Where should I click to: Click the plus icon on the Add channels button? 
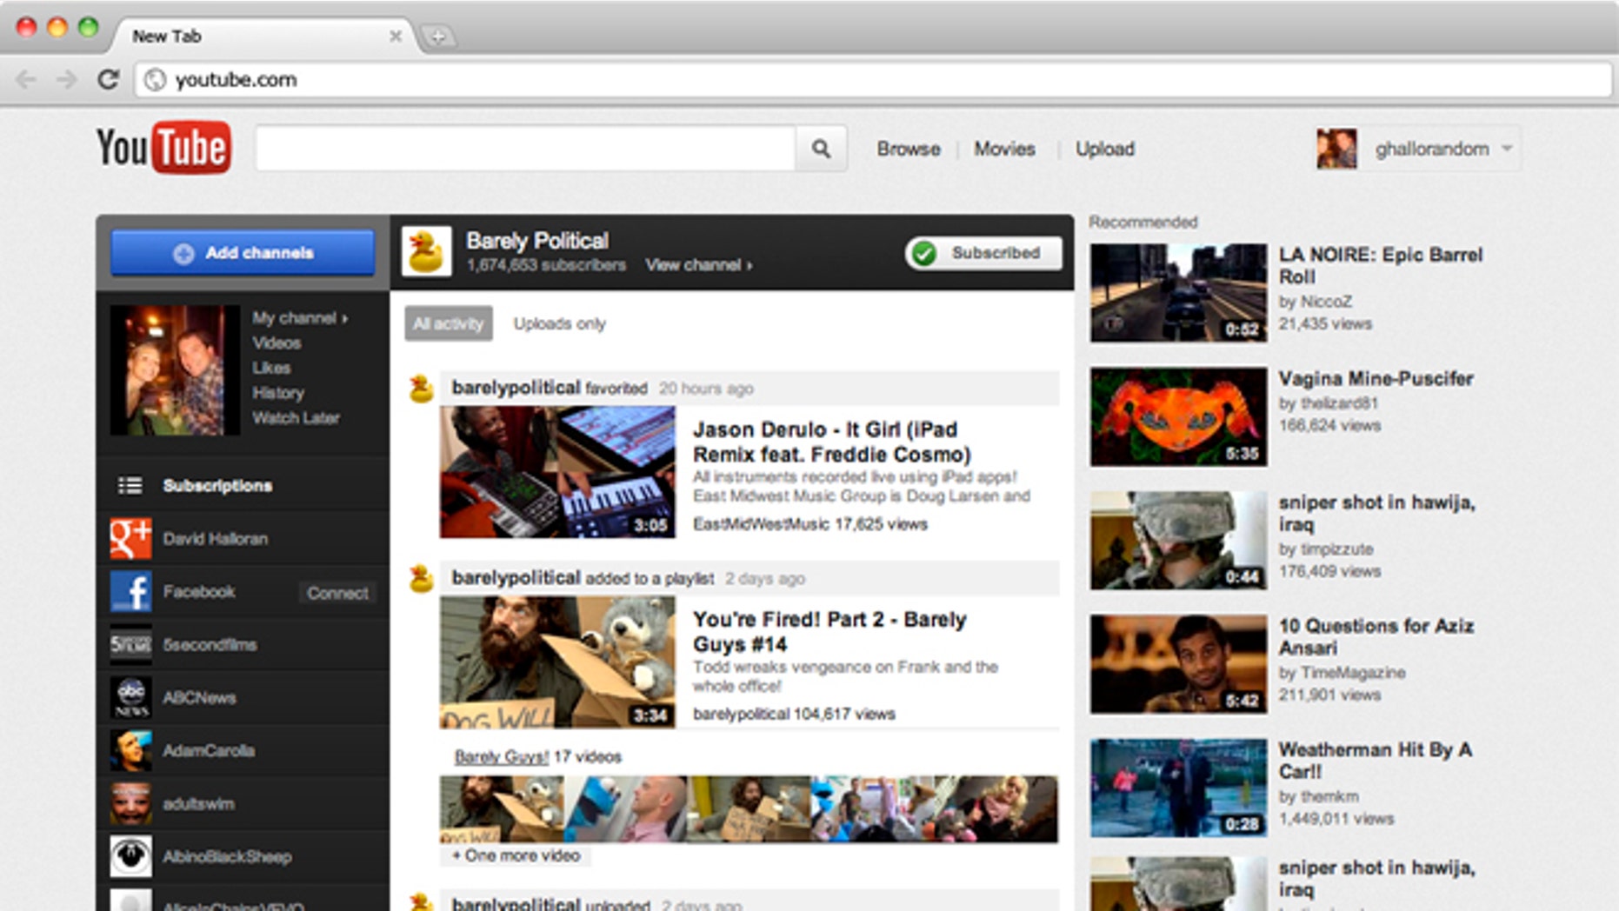[183, 253]
